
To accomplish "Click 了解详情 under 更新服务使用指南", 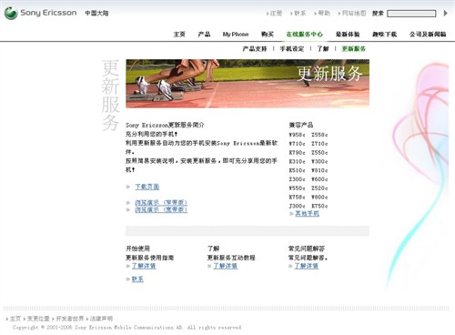I will click(144, 266).
